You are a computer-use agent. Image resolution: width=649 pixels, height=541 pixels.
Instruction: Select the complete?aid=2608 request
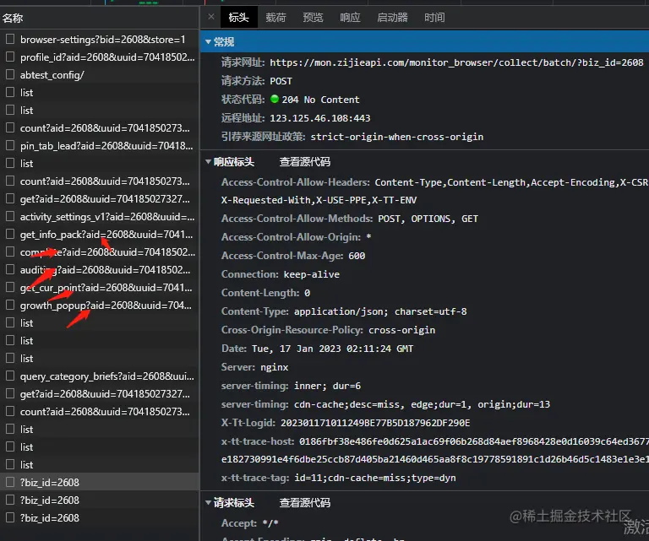click(x=100, y=252)
